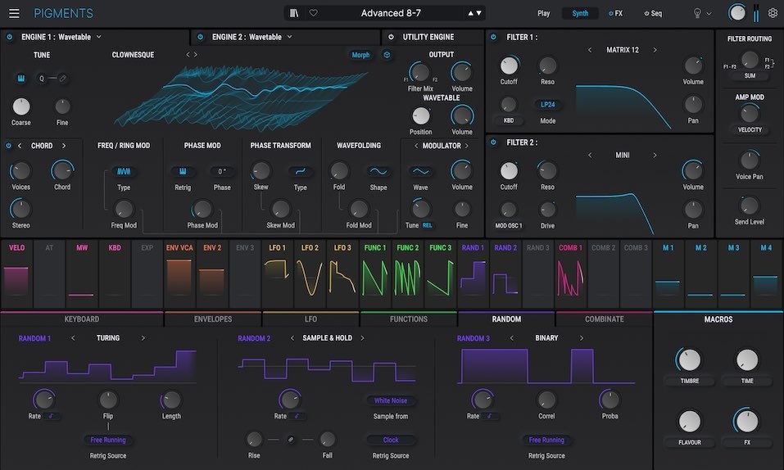Image resolution: width=784 pixels, height=470 pixels.
Task: Click the Rise/Fall link icon
Action: (291, 440)
